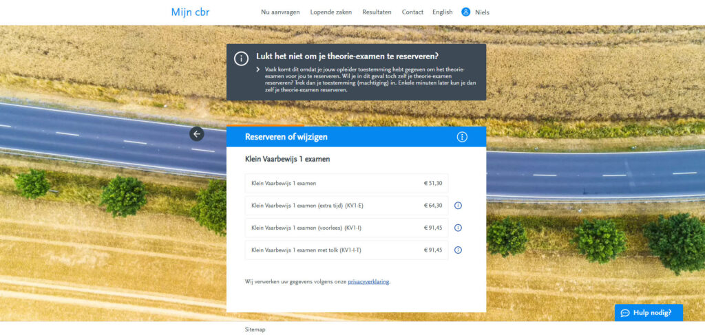The height and width of the screenshot is (335, 705).
Task: Click the chat bubble icon in Hulp nodig
Action: [x=625, y=313]
